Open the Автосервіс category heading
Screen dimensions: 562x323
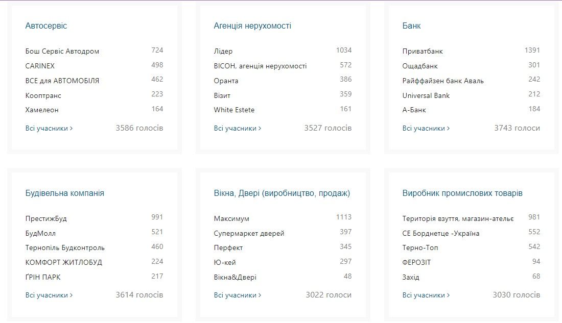46,26
